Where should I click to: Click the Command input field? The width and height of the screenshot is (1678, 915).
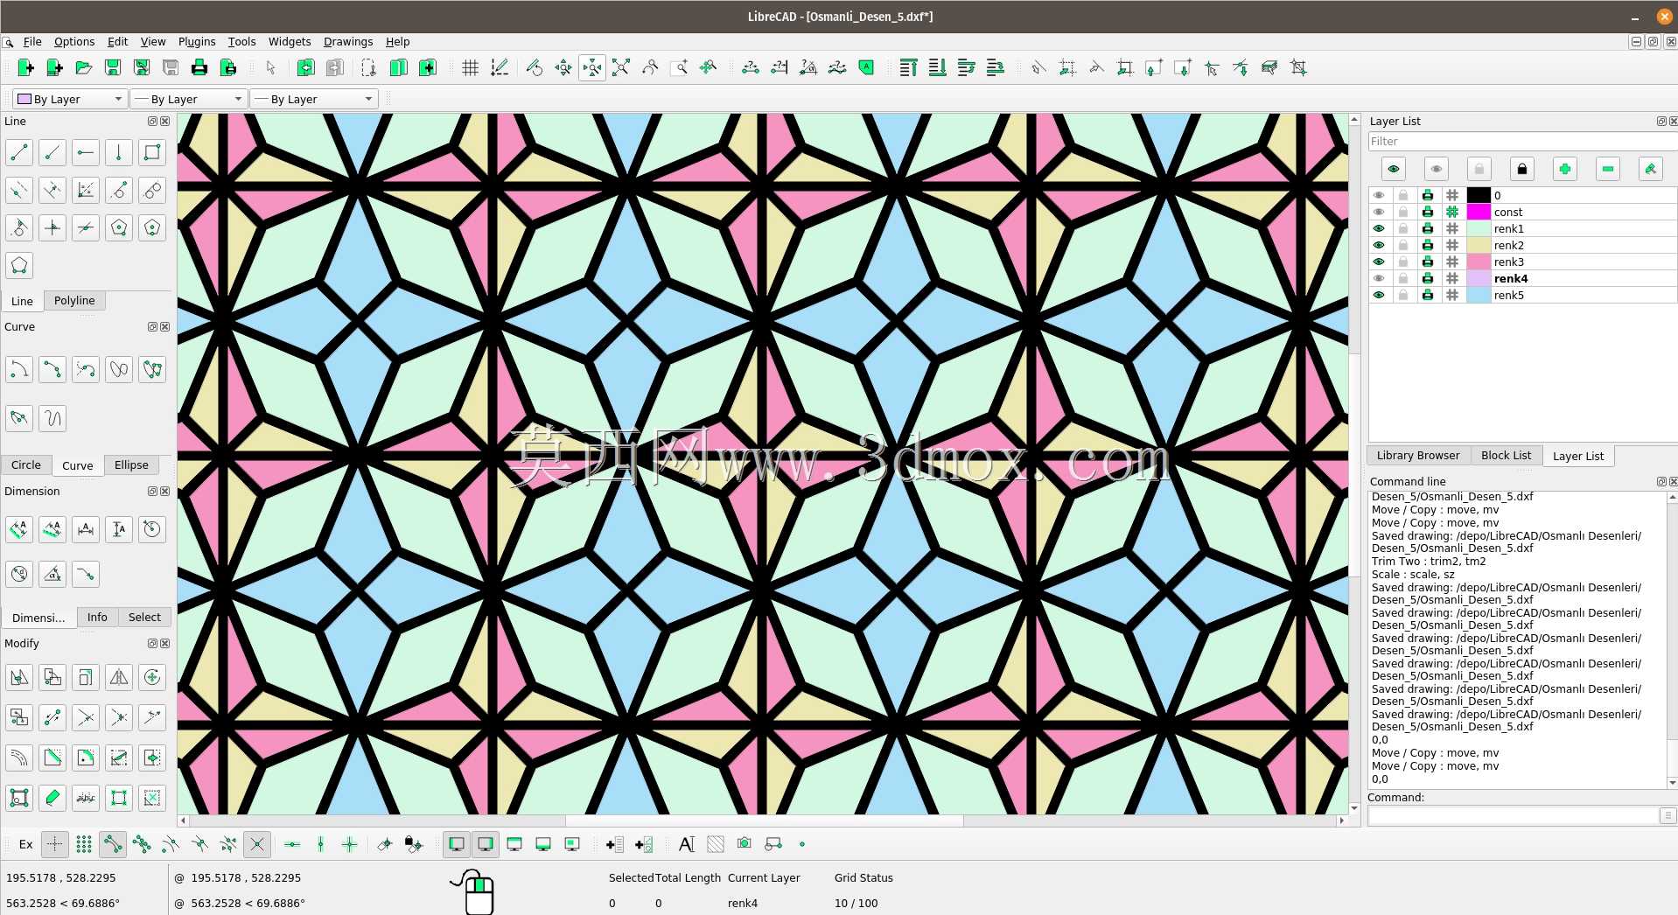[x=1514, y=815]
